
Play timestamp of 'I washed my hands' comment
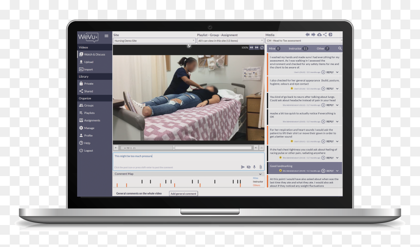click(323, 72)
